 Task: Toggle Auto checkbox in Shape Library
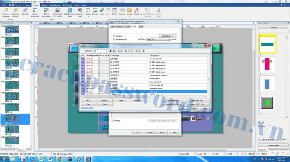[x=281, y=139]
